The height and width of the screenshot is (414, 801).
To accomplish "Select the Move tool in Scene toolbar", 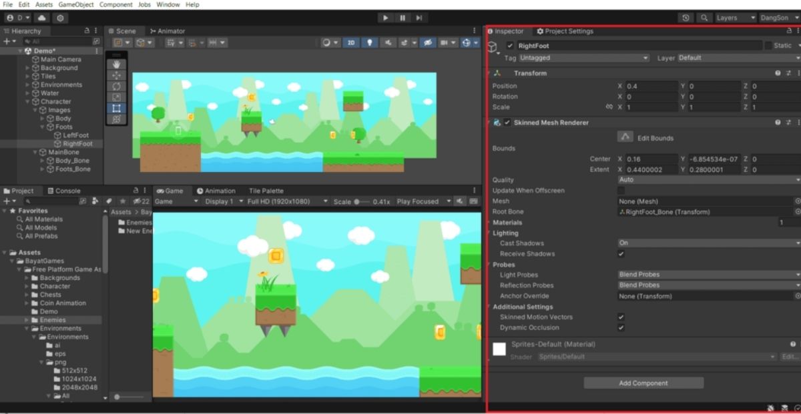I will [117, 75].
